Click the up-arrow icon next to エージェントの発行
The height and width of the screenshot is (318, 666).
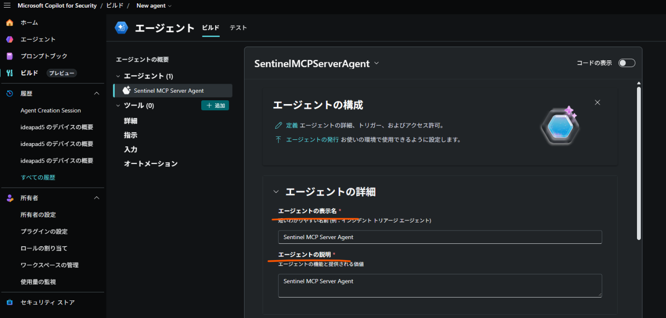tap(278, 140)
